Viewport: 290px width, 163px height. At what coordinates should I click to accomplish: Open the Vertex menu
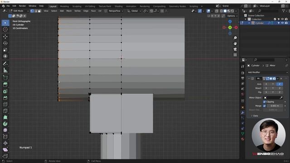click(77, 11)
